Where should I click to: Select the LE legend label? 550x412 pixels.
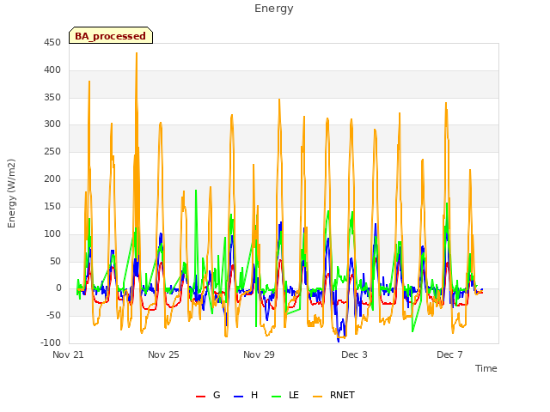click(294, 395)
